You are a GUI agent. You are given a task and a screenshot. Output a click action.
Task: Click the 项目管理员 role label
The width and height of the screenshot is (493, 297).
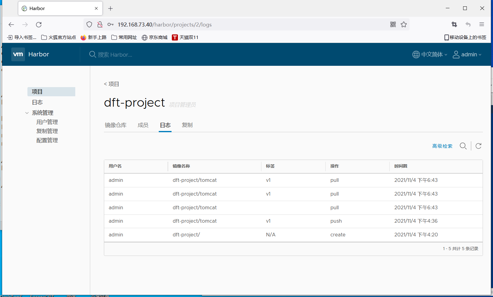(182, 105)
